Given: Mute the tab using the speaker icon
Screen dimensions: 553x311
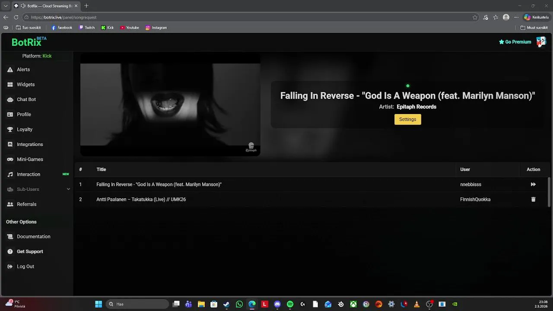Looking at the screenshot, I should [x=23, y=6].
